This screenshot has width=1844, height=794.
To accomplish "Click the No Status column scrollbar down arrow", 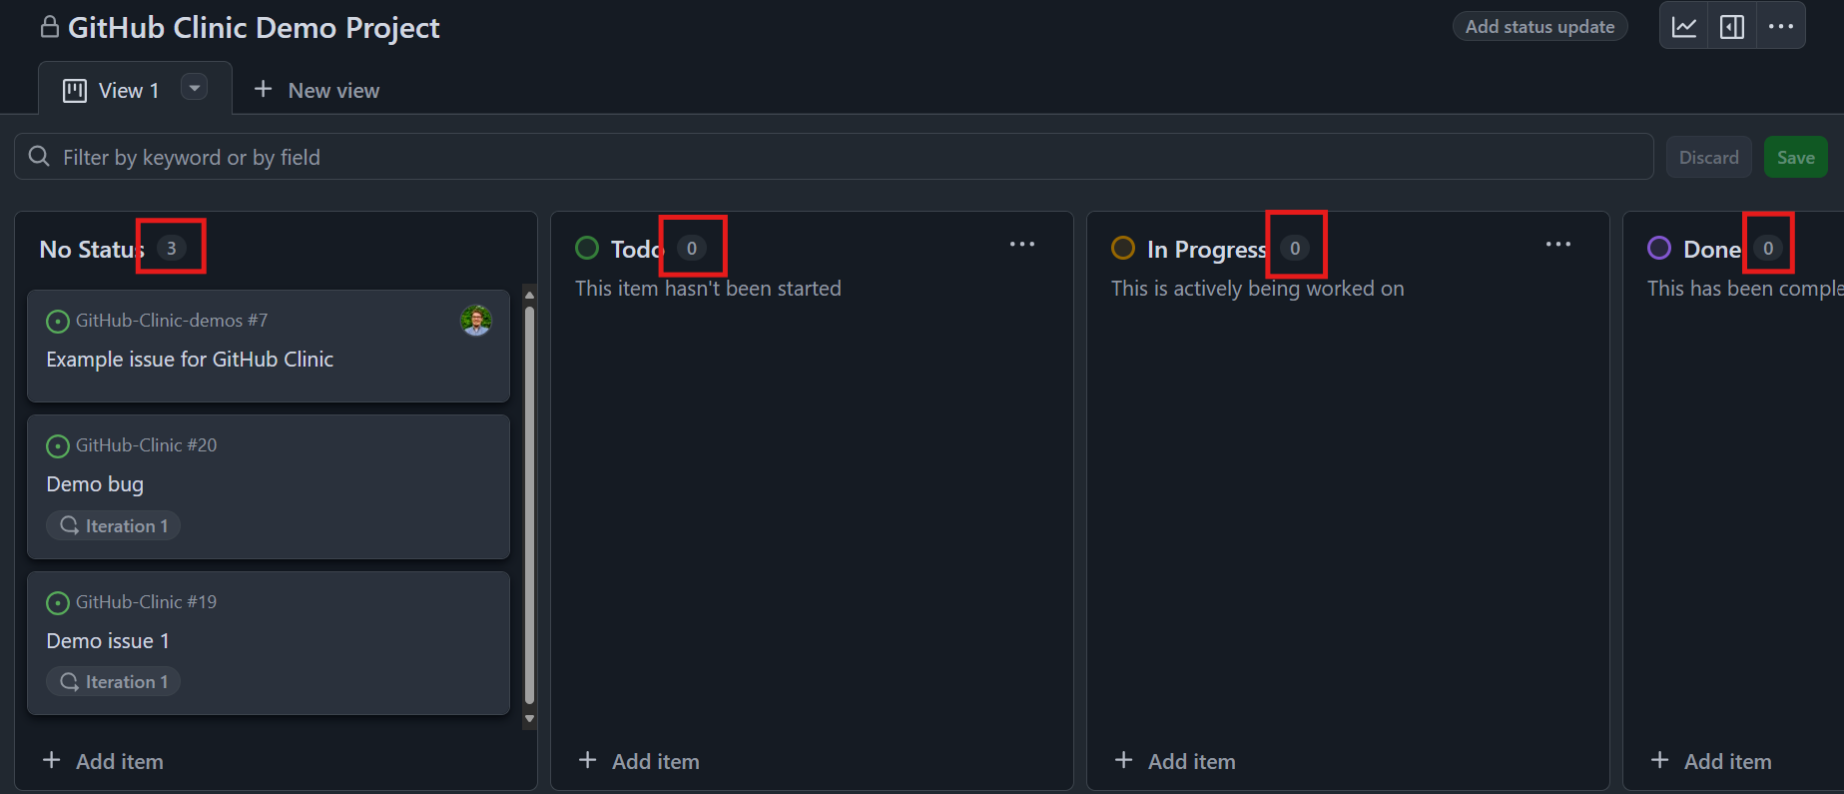I will 530,719.
